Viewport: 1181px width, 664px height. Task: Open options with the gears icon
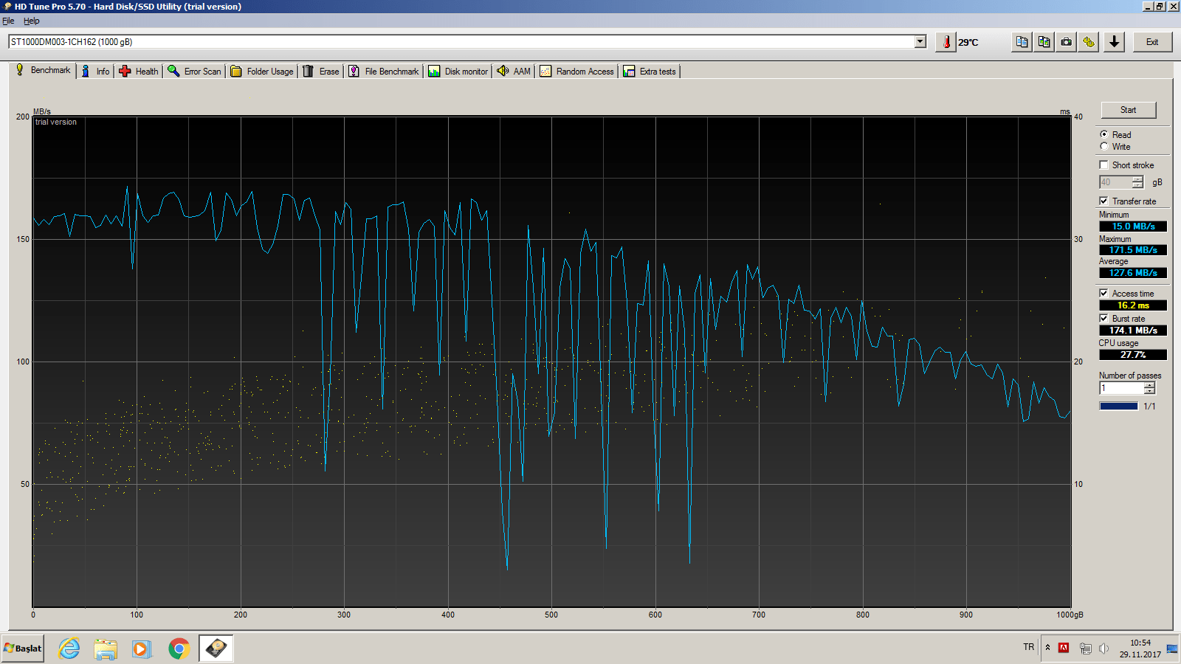(x=1089, y=42)
